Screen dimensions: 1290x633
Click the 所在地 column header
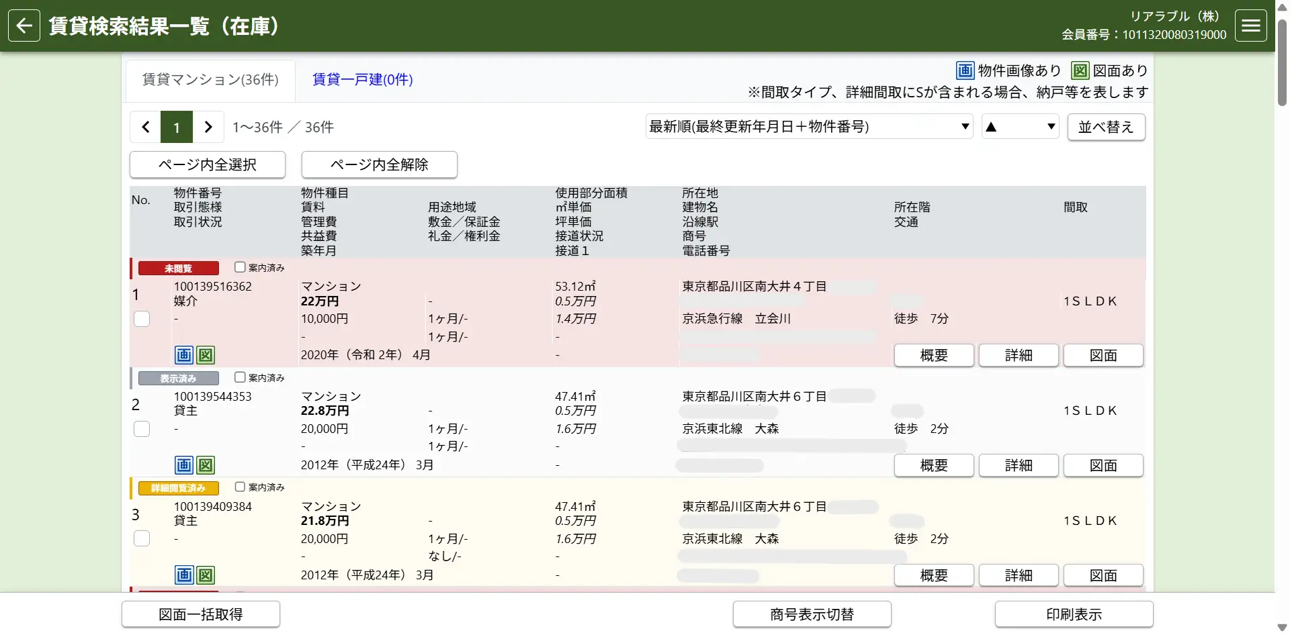[700, 193]
